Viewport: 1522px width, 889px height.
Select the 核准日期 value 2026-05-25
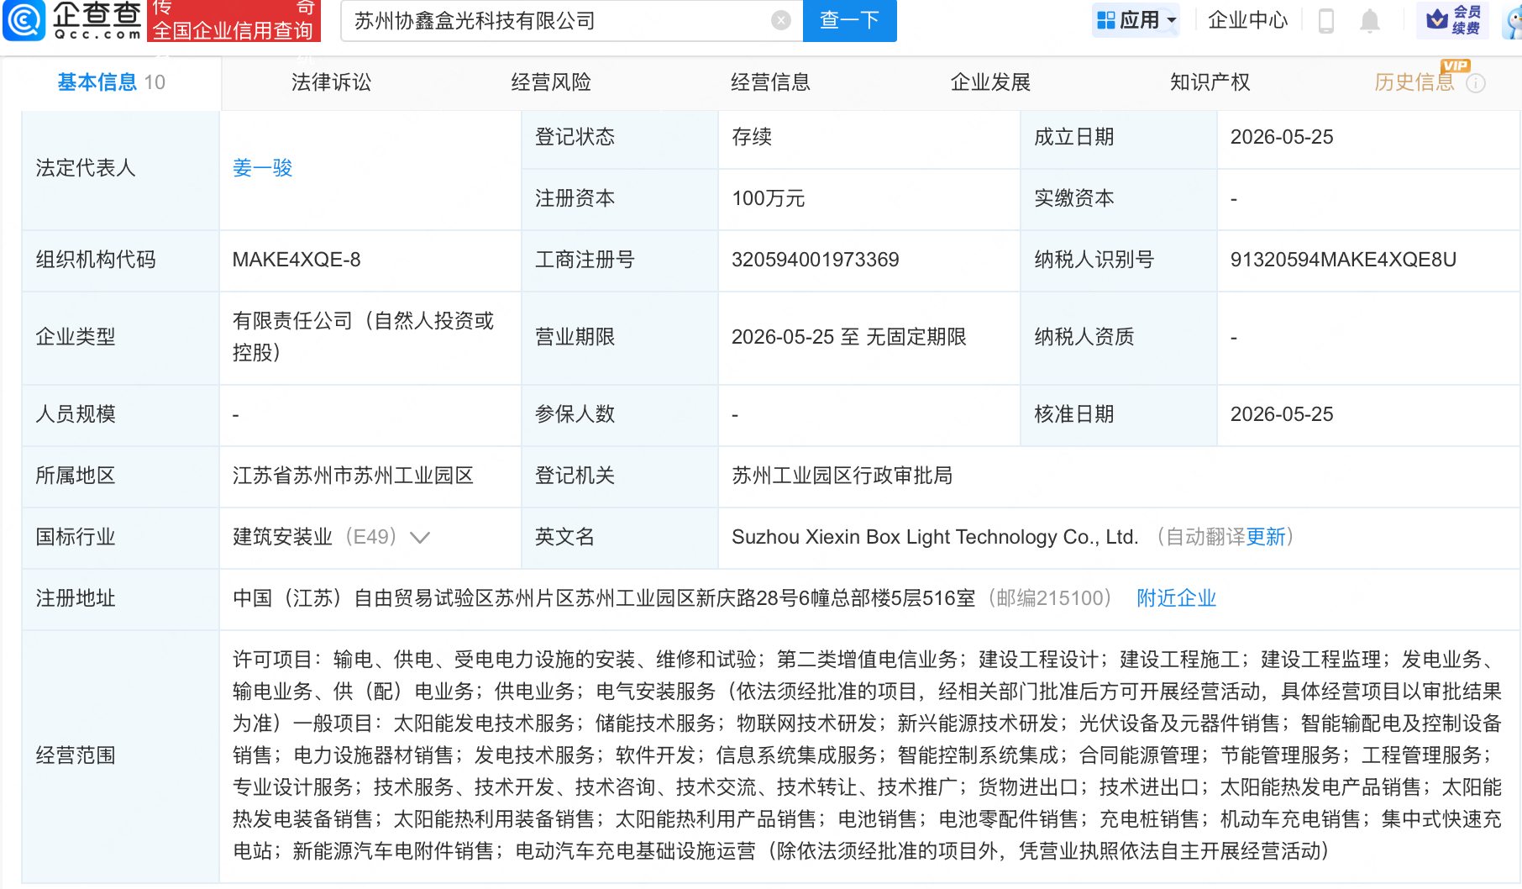pyautogui.click(x=1282, y=414)
